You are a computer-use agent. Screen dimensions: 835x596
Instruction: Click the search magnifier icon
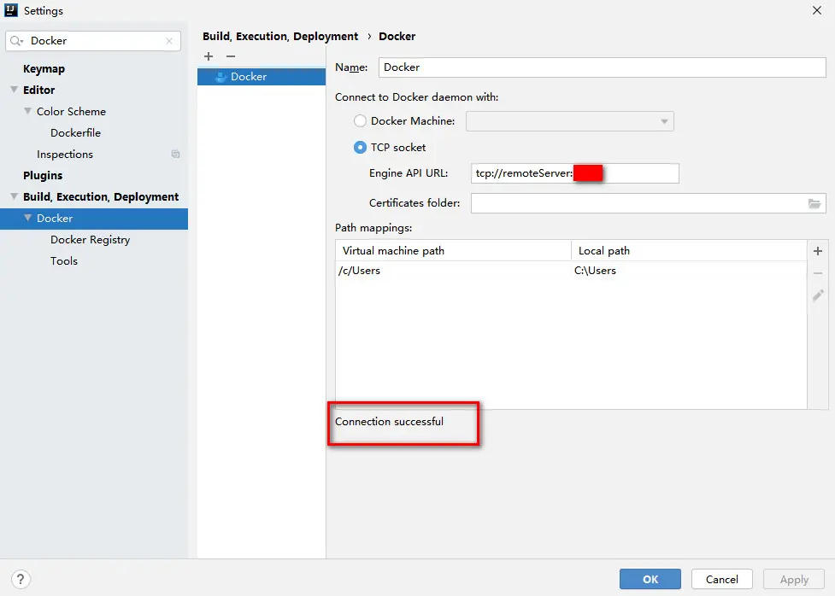point(16,41)
